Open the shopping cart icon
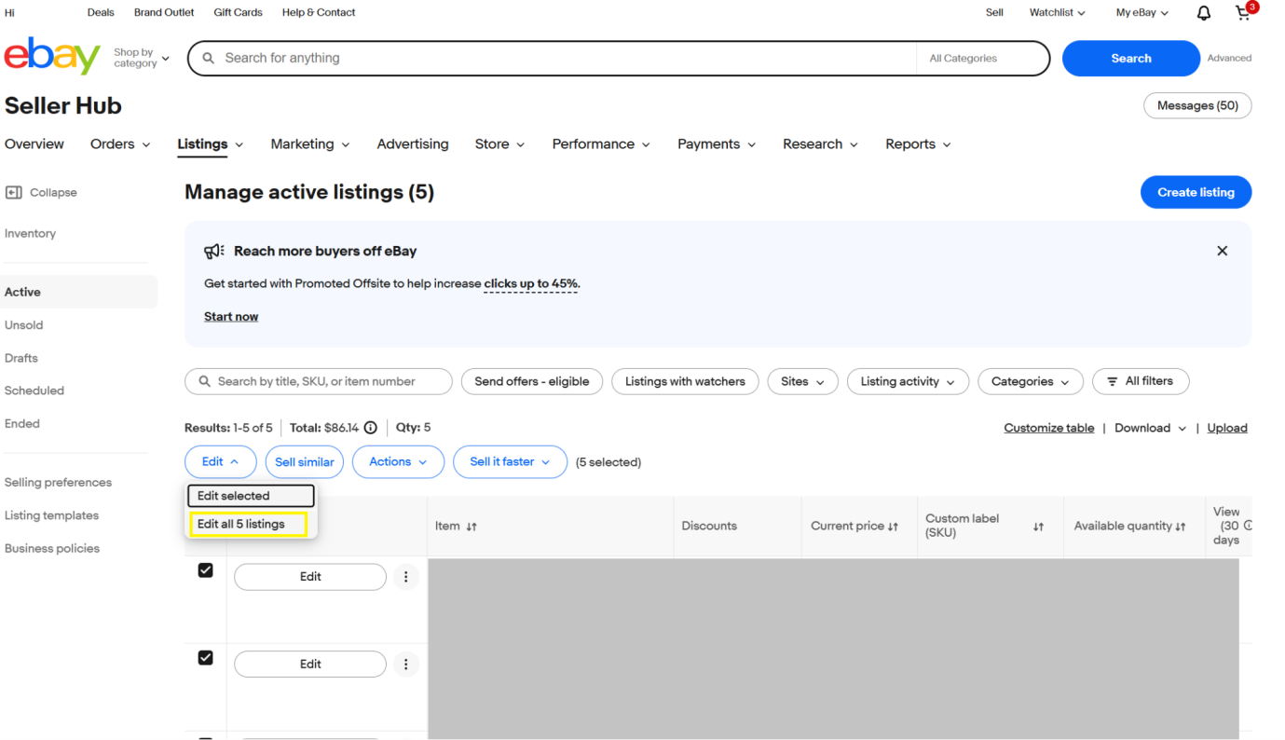 pyautogui.click(x=1243, y=13)
